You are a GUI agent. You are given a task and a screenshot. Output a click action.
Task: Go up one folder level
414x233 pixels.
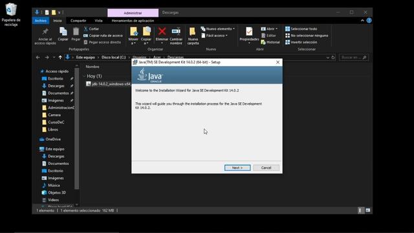(60, 58)
